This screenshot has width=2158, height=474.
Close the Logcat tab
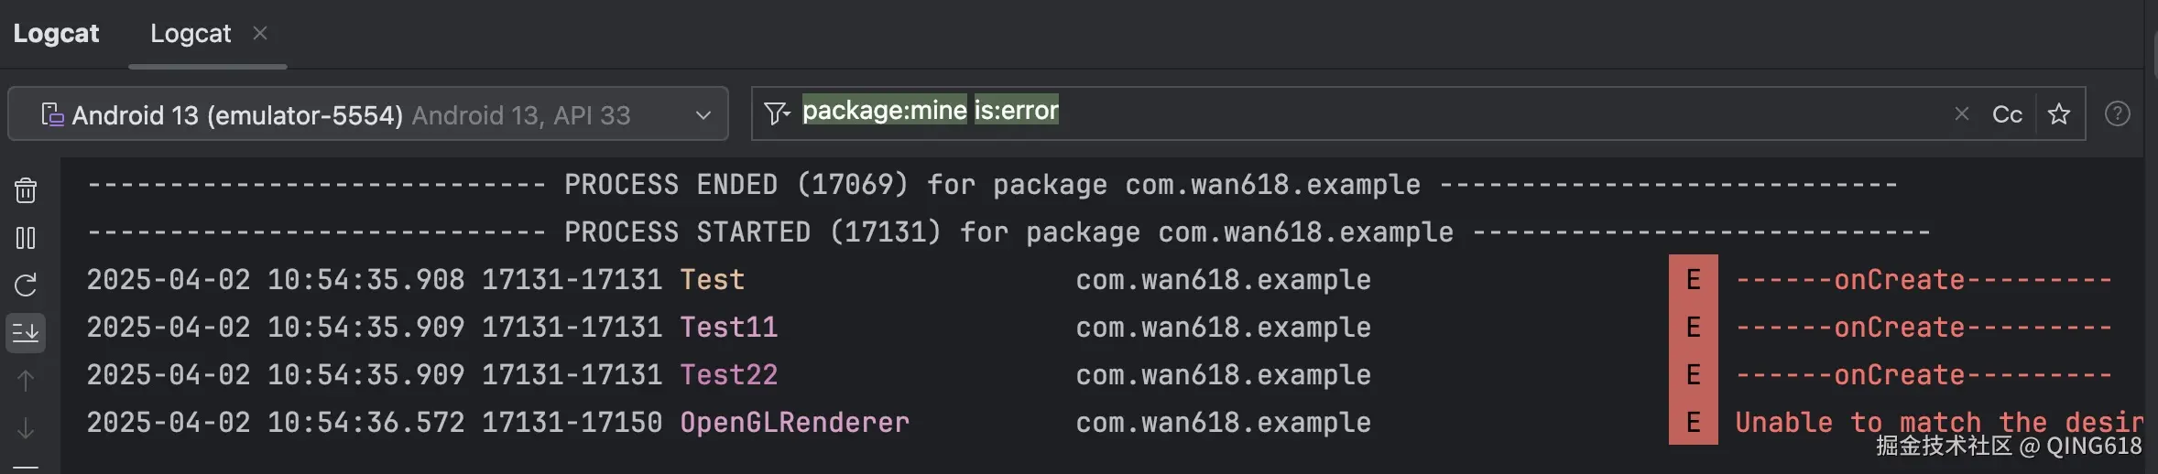pos(260,33)
